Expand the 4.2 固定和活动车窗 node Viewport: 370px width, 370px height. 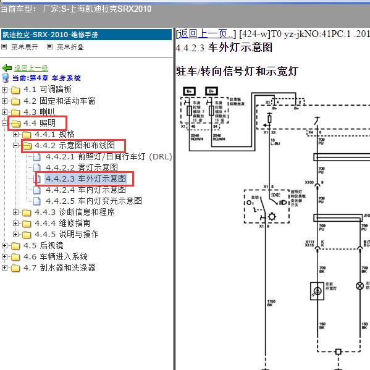coord(4,101)
